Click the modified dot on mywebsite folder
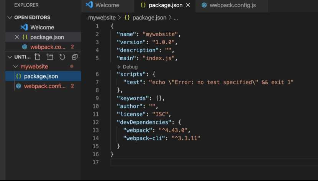The width and height of the screenshot is (318, 181). click(72, 66)
